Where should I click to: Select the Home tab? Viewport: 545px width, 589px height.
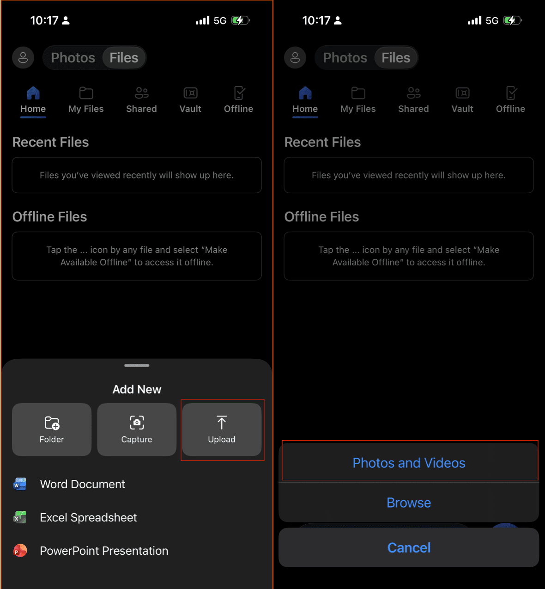click(305, 100)
